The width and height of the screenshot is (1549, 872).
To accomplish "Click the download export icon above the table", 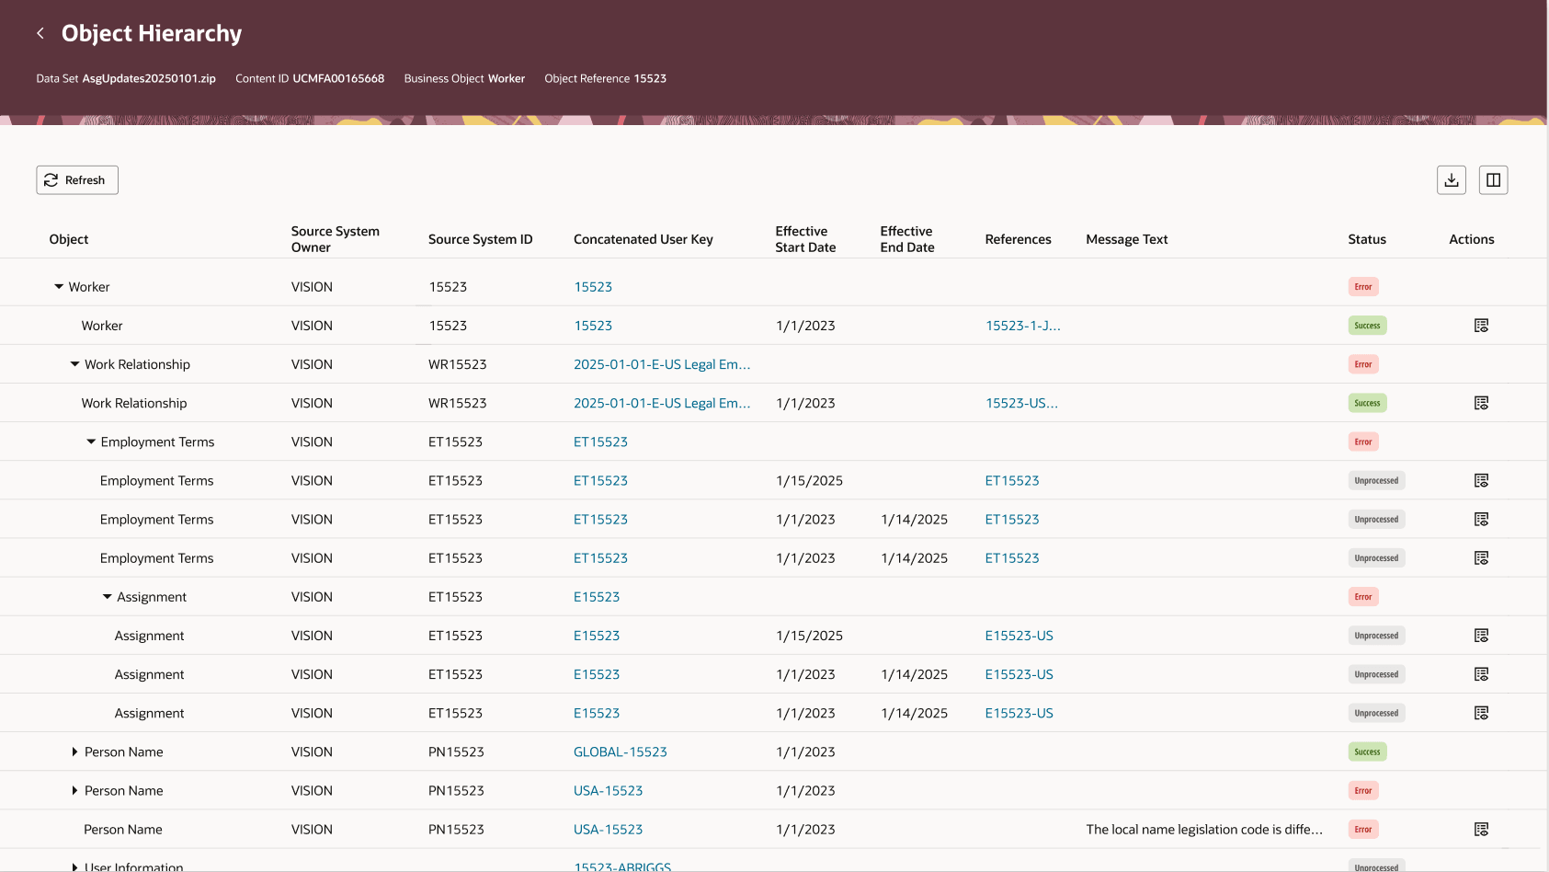I will click(1451, 179).
